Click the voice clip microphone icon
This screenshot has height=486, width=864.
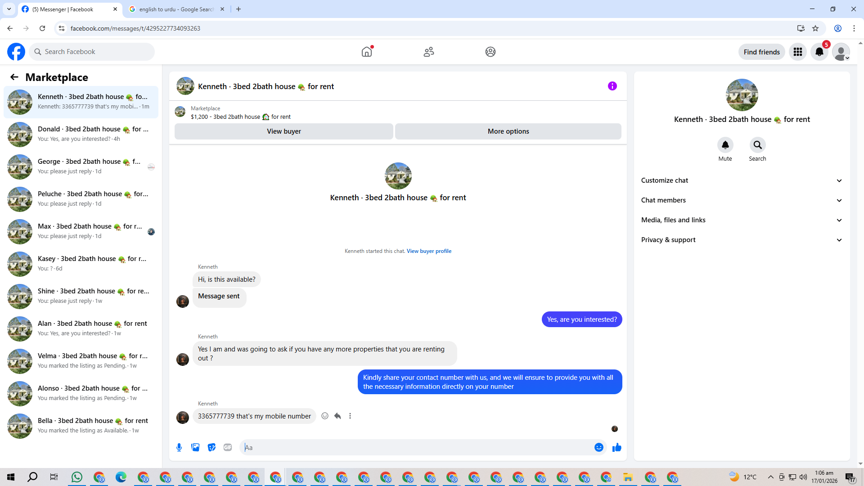click(179, 447)
